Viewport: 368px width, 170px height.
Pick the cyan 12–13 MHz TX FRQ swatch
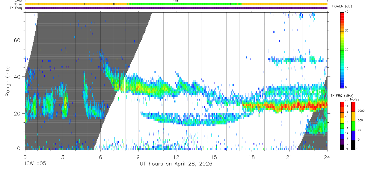(342, 131)
